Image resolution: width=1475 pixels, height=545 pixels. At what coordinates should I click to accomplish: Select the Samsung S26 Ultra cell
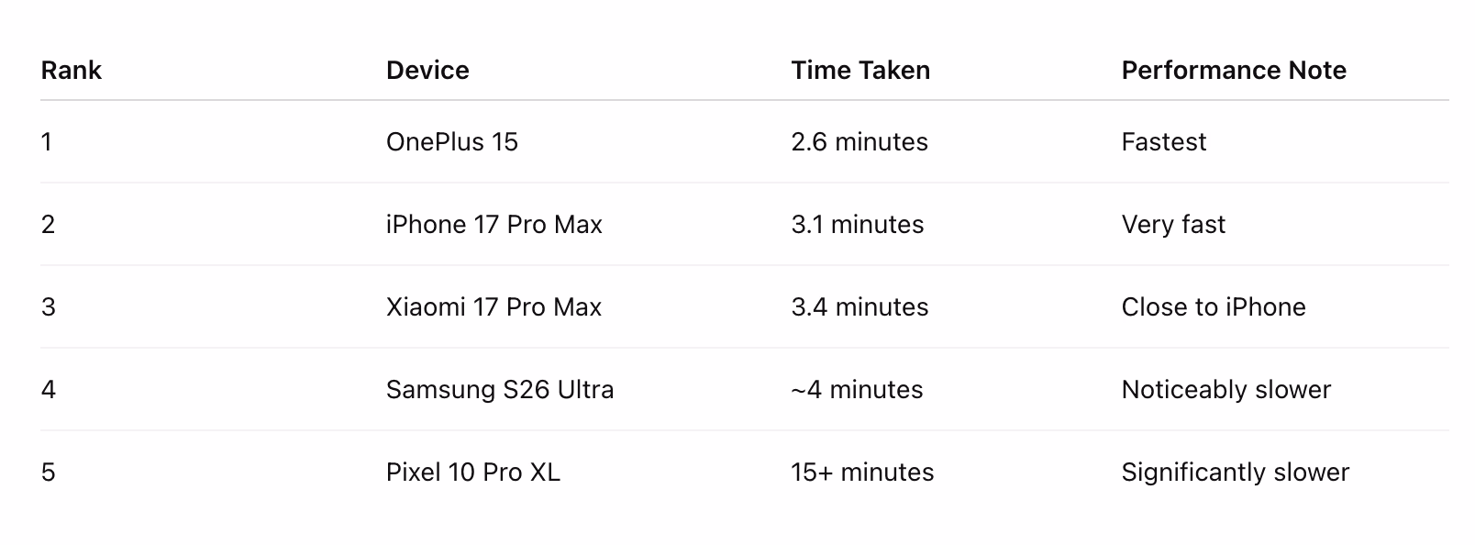click(x=500, y=390)
